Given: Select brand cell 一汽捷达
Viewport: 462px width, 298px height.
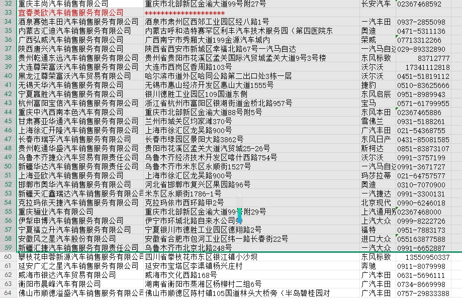Looking at the screenshot, I should [x=378, y=194].
